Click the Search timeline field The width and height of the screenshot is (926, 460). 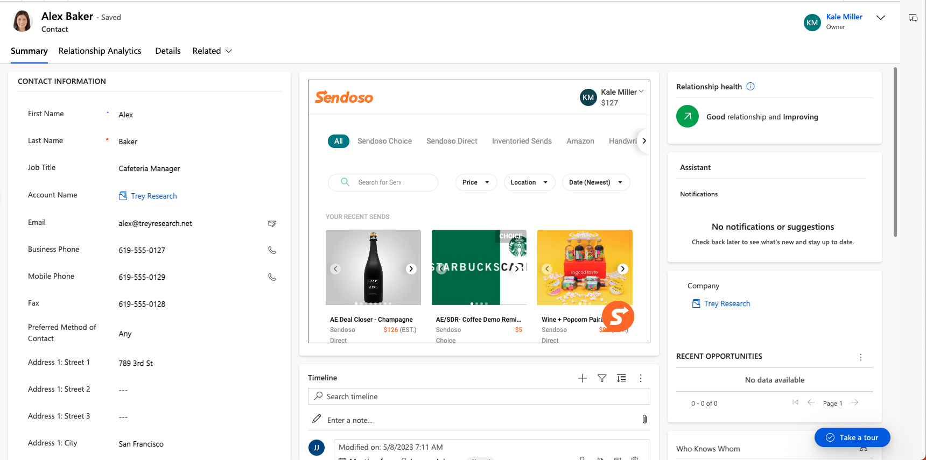click(x=479, y=397)
